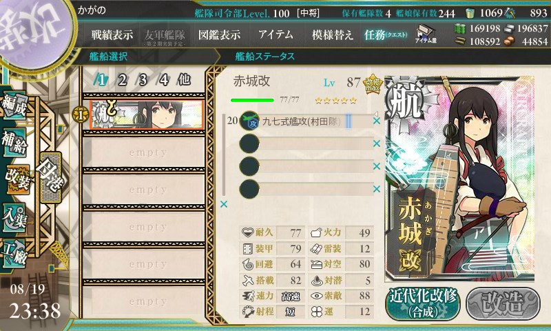Open the 編成 fleet composition icon

(x=14, y=106)
